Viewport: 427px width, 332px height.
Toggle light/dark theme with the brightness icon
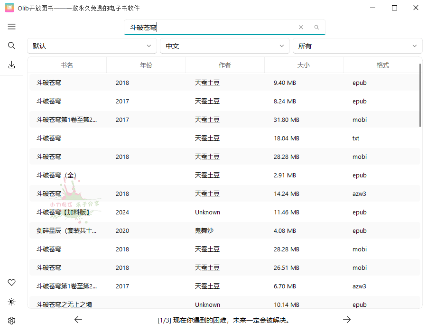11,301
